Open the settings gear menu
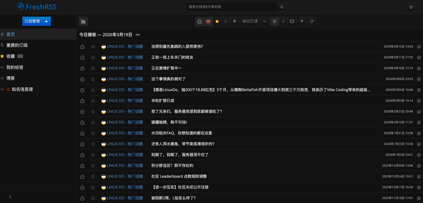 411,7
